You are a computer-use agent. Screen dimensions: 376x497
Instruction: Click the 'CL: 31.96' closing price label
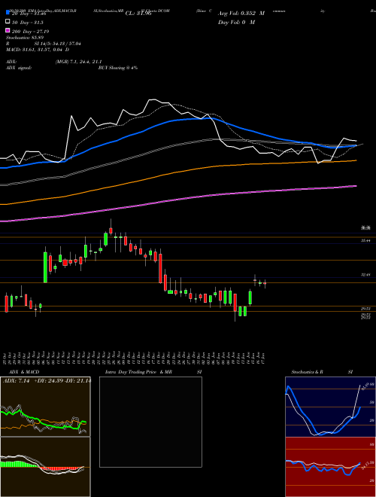click(138, 14)
